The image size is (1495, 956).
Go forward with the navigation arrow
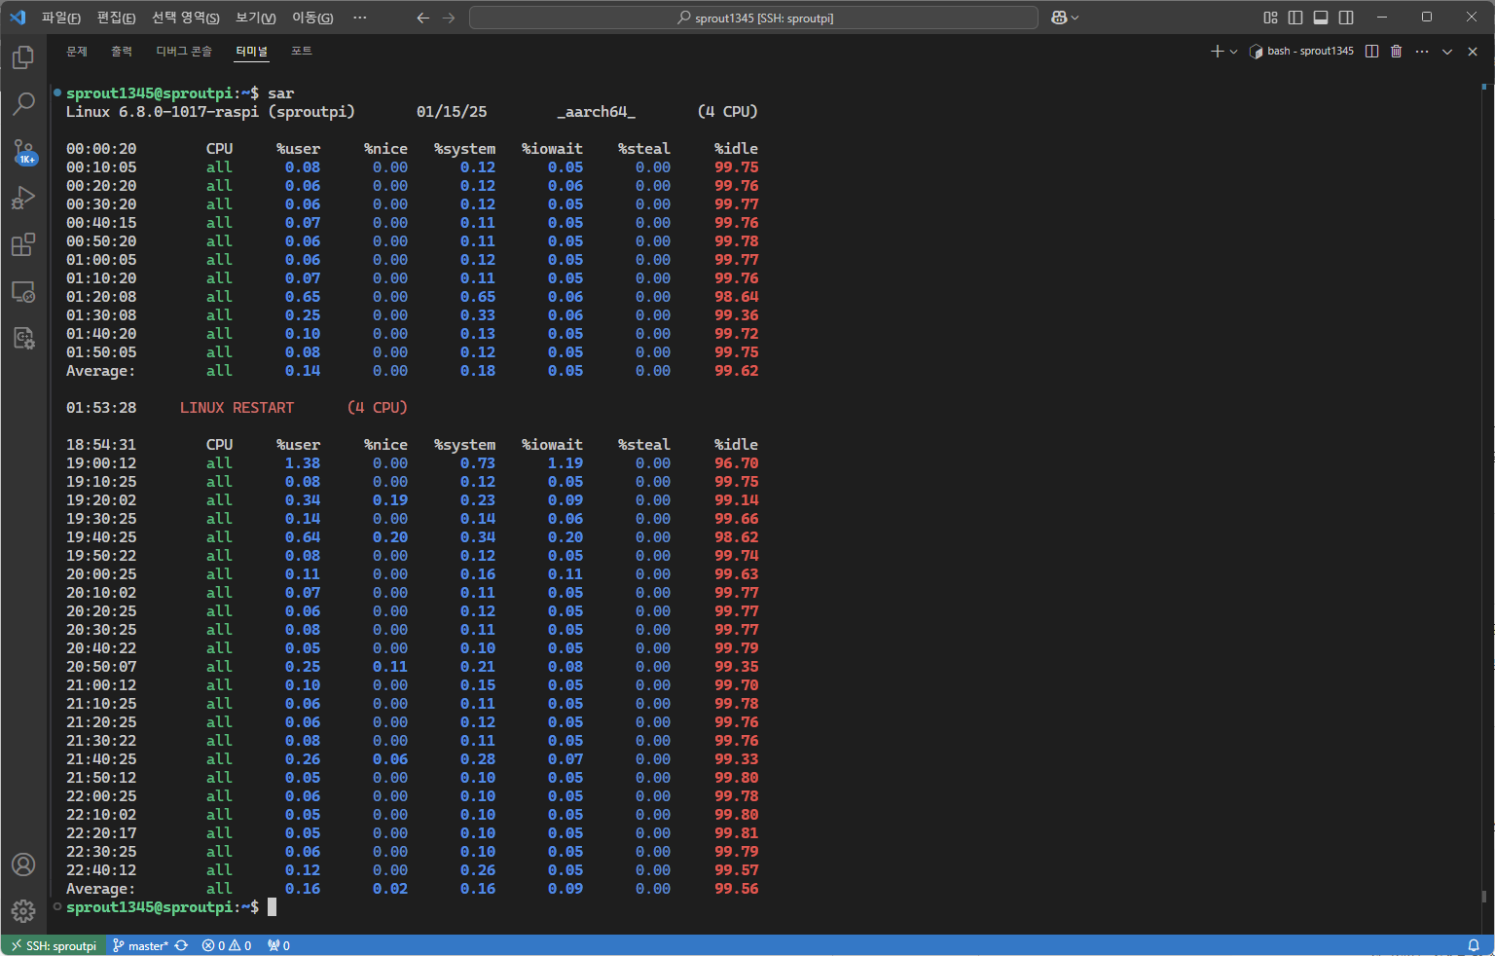click(449, 18)
